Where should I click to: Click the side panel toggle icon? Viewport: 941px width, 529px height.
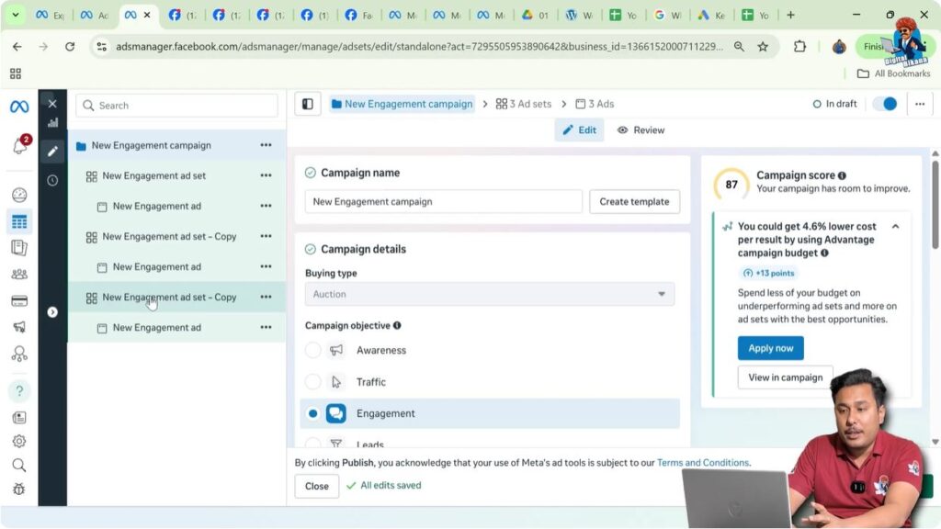[308, 105]
